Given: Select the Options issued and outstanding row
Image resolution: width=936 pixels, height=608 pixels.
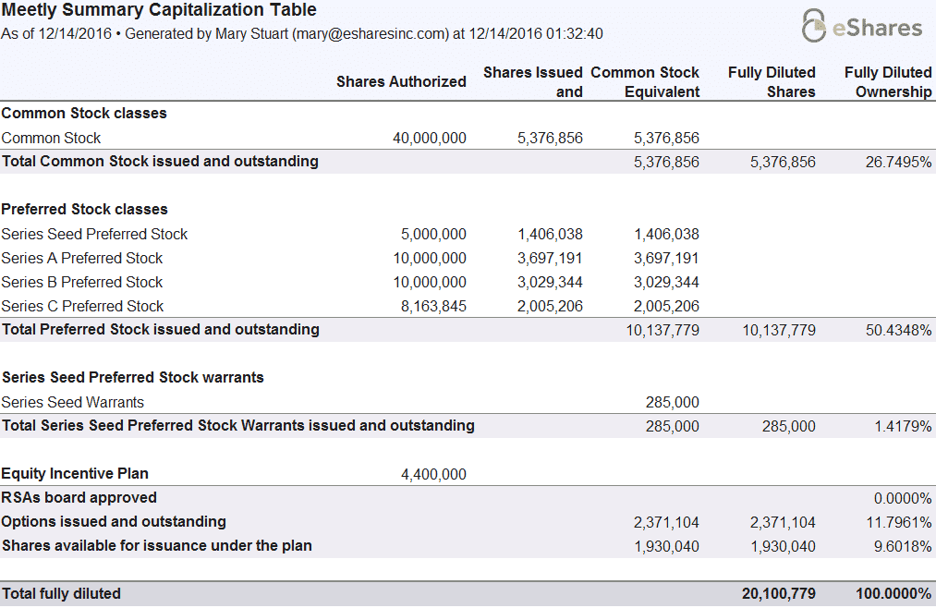Looking at the screenshot, I should coord(115,521).
